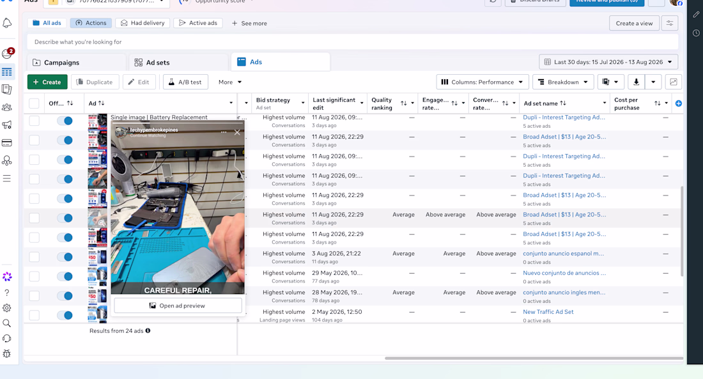
Task: Apply the Had delivery filter
Action: pyautogui.click(x=143, y=23)
